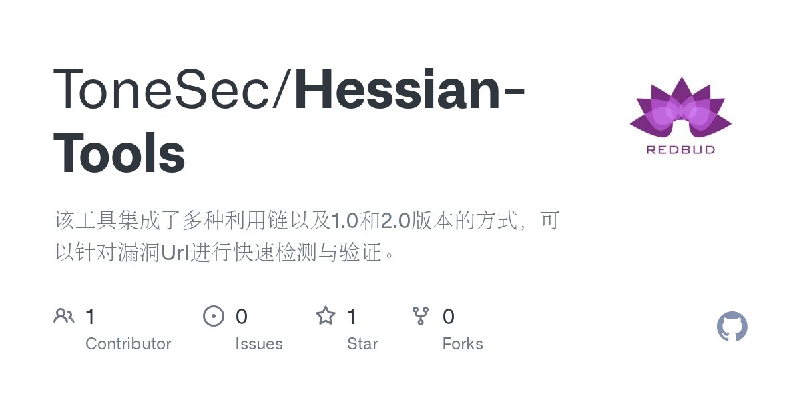Select the Issues label
Screen dimensions: 801x400
click(x=259, y=344)
